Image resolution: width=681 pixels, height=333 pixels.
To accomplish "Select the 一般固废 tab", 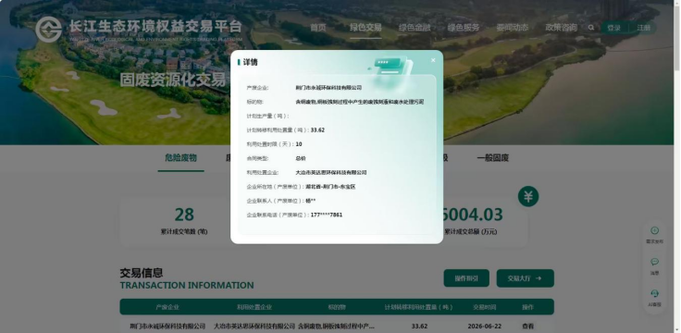I will point(493,158).
